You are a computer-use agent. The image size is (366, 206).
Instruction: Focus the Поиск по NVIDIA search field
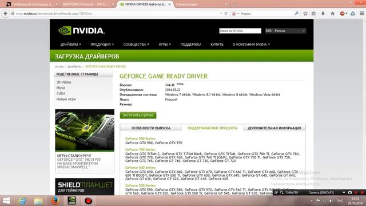pos(240,31)
